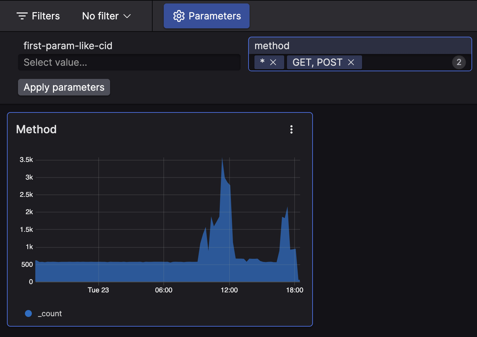This screenshot has height=337, width=477.
Task: Click the gear icon in Parameters button
Action: click(179, 16)
